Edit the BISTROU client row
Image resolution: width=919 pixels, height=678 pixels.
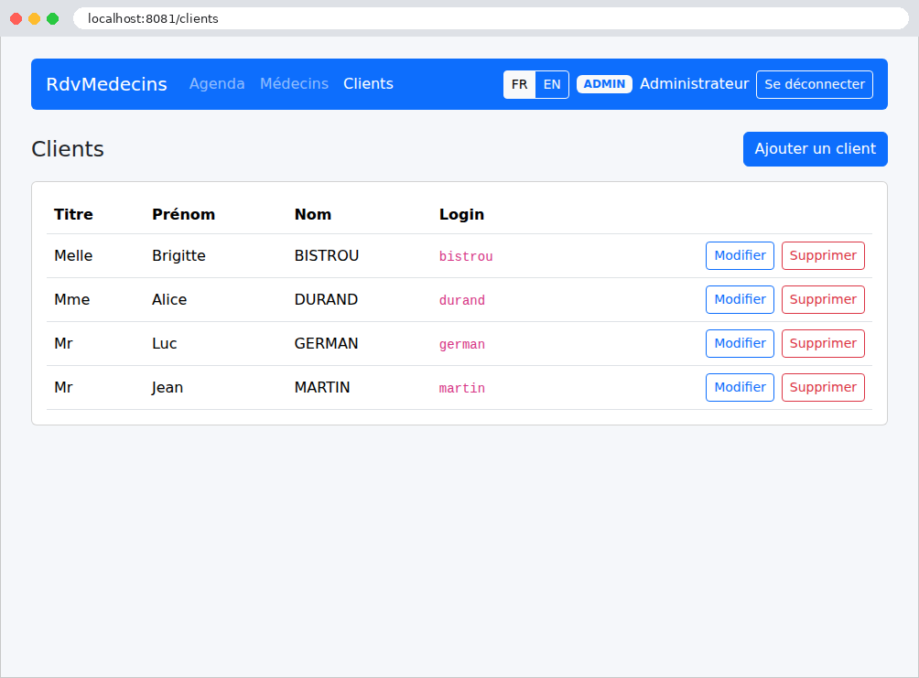[x=740, y=255]
